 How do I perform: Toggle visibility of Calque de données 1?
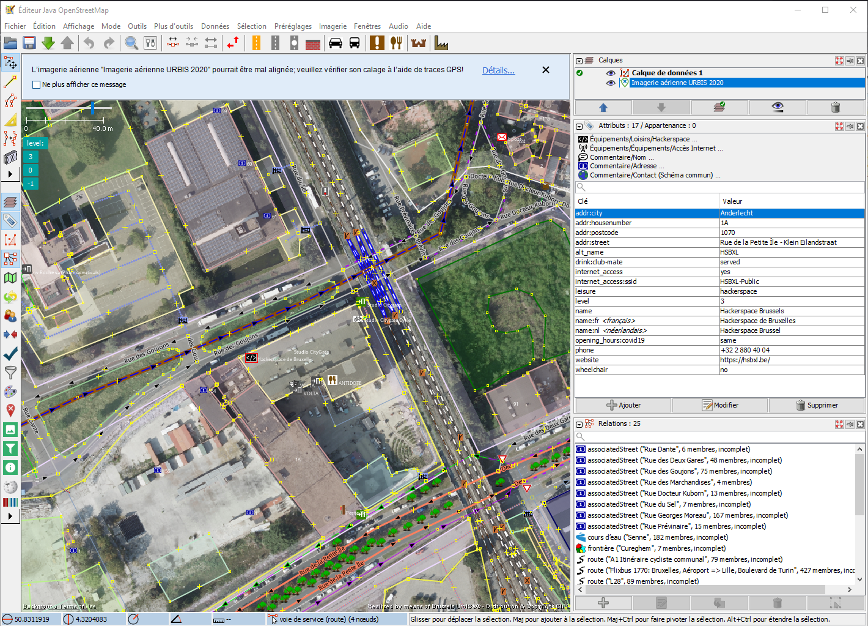point(610,73)
